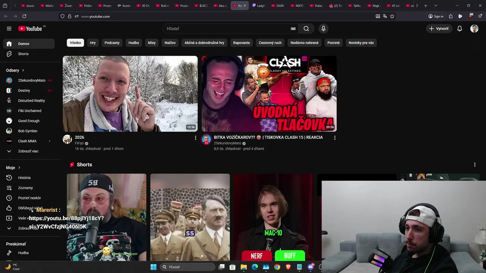Open the tab list dropdown arrow
486x273 pixels.
436,6
